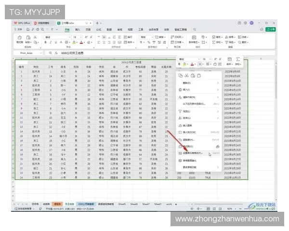Click the Cut scissors icon in context menu
This screenshot has height=231, width=289.
click(x=187, y=76)
